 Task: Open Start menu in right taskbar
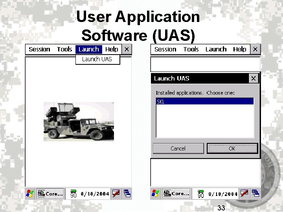[x=155, y=194]
